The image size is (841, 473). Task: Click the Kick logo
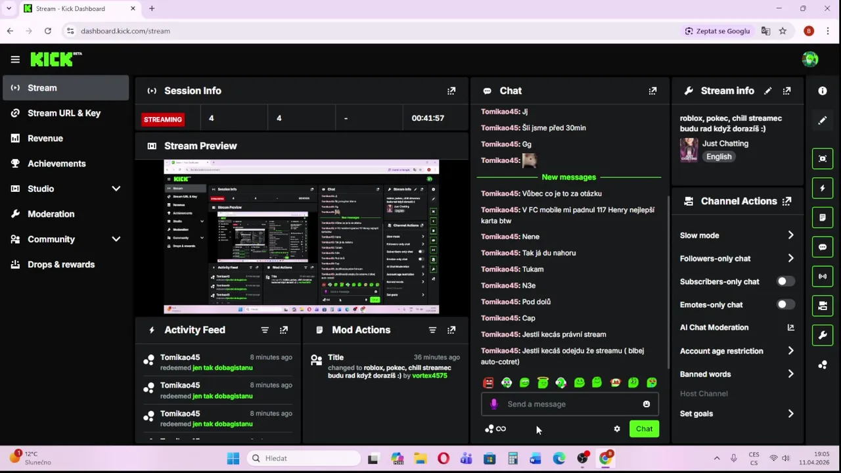click(56, 59)
